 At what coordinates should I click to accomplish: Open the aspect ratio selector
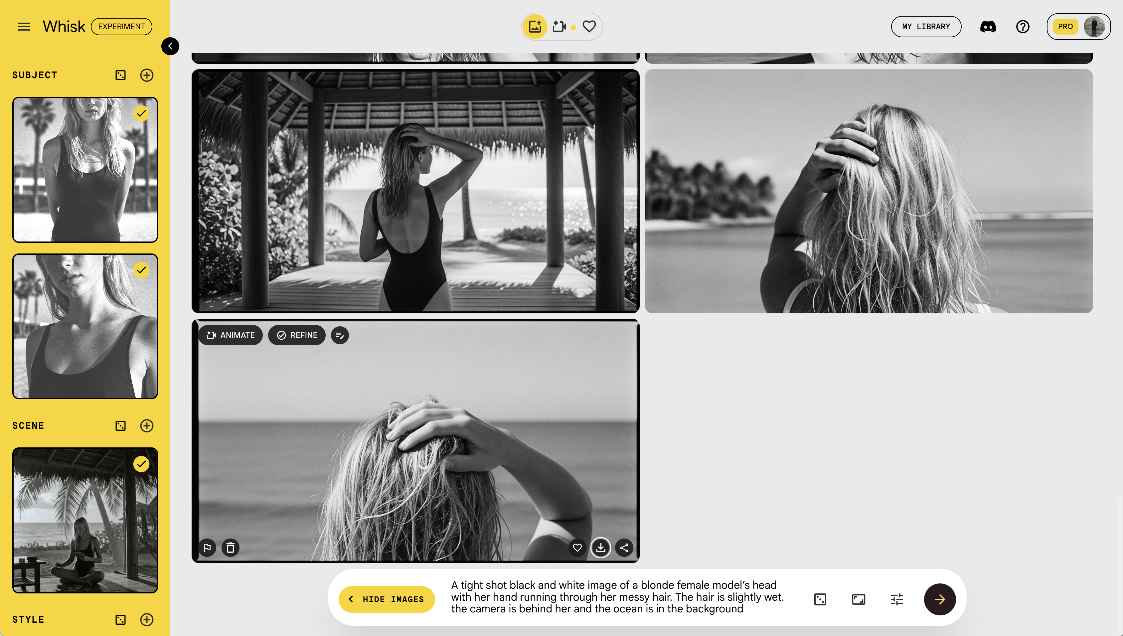pos(858,599)
